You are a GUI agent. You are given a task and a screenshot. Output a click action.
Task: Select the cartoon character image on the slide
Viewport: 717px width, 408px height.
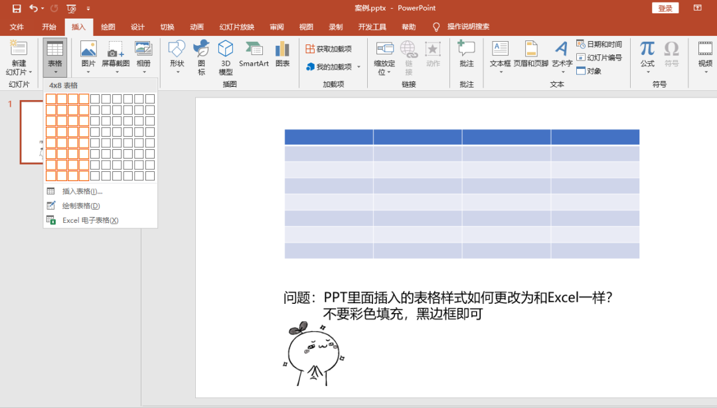coord(313,354)
